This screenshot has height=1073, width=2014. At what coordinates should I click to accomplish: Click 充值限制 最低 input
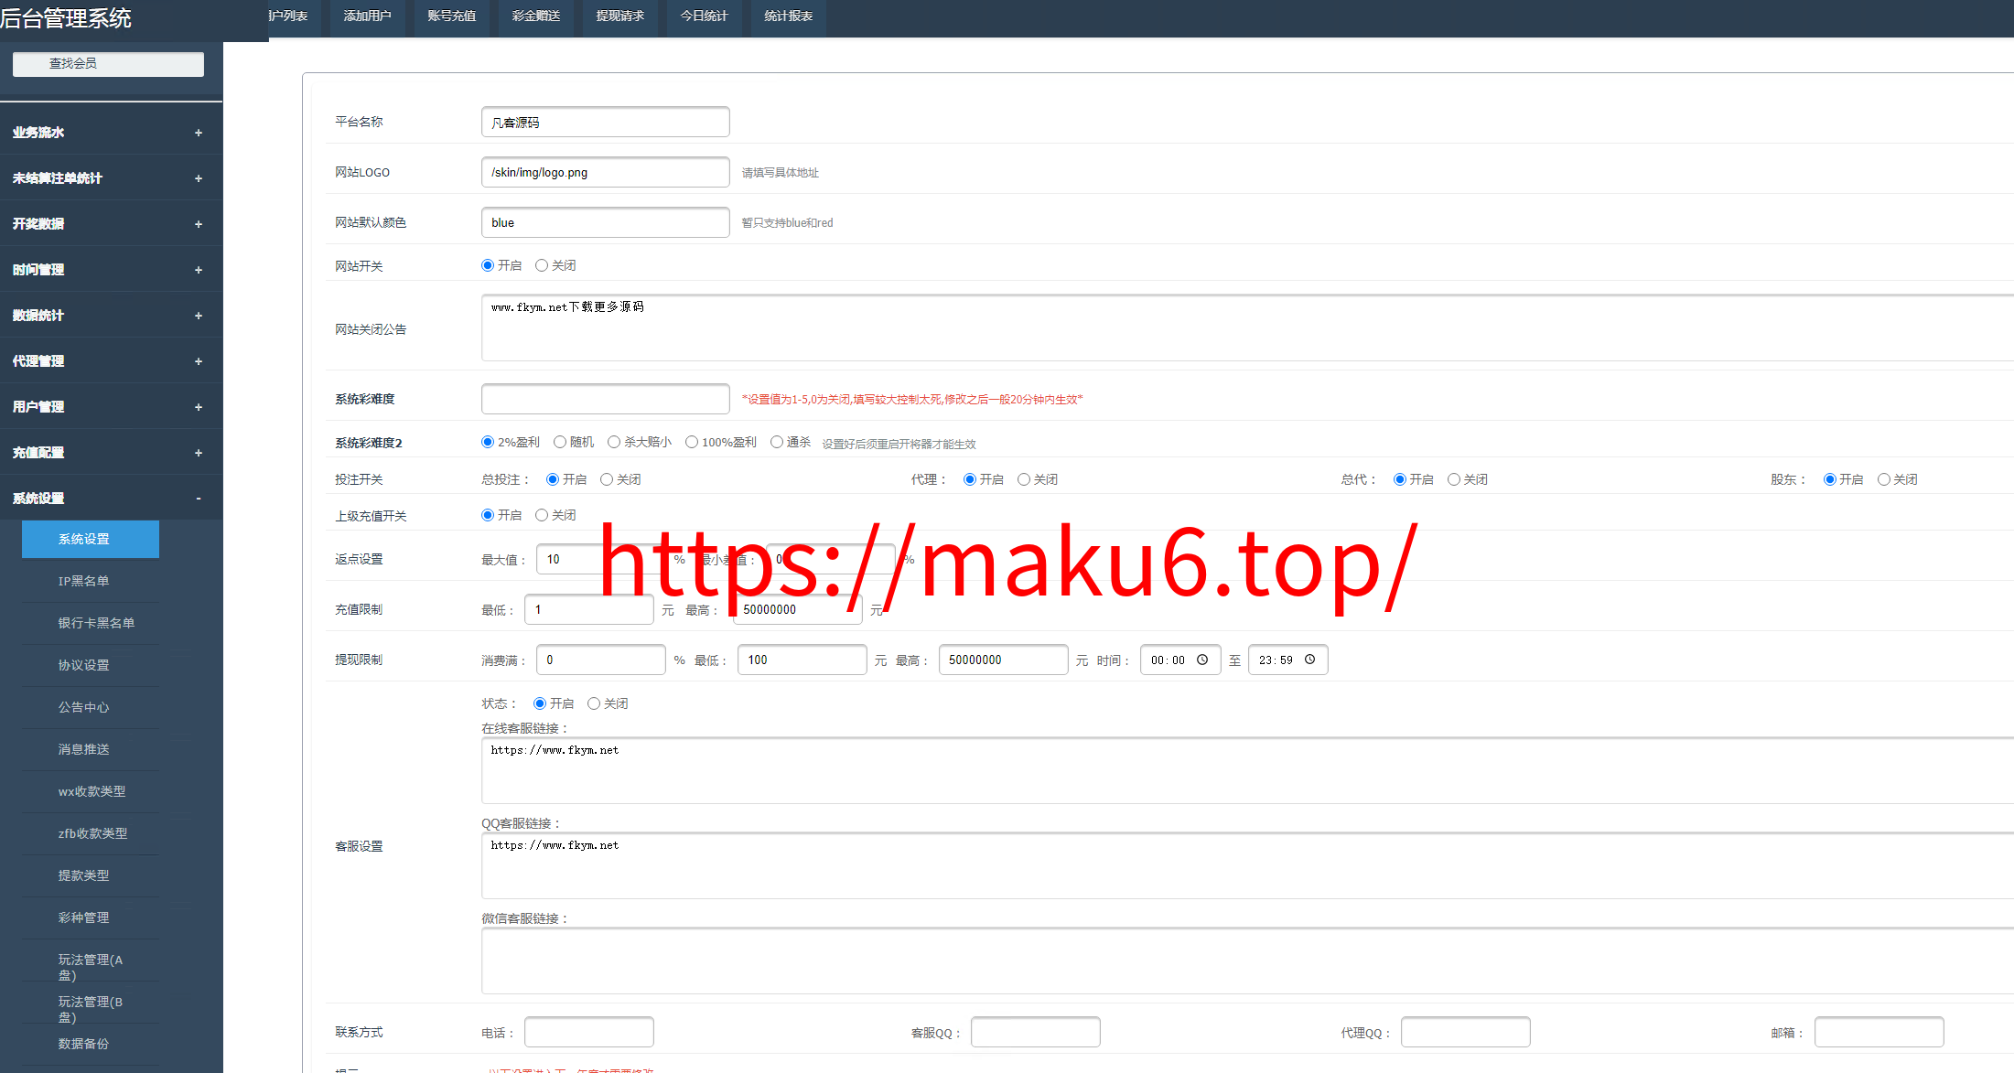(589, 610)
